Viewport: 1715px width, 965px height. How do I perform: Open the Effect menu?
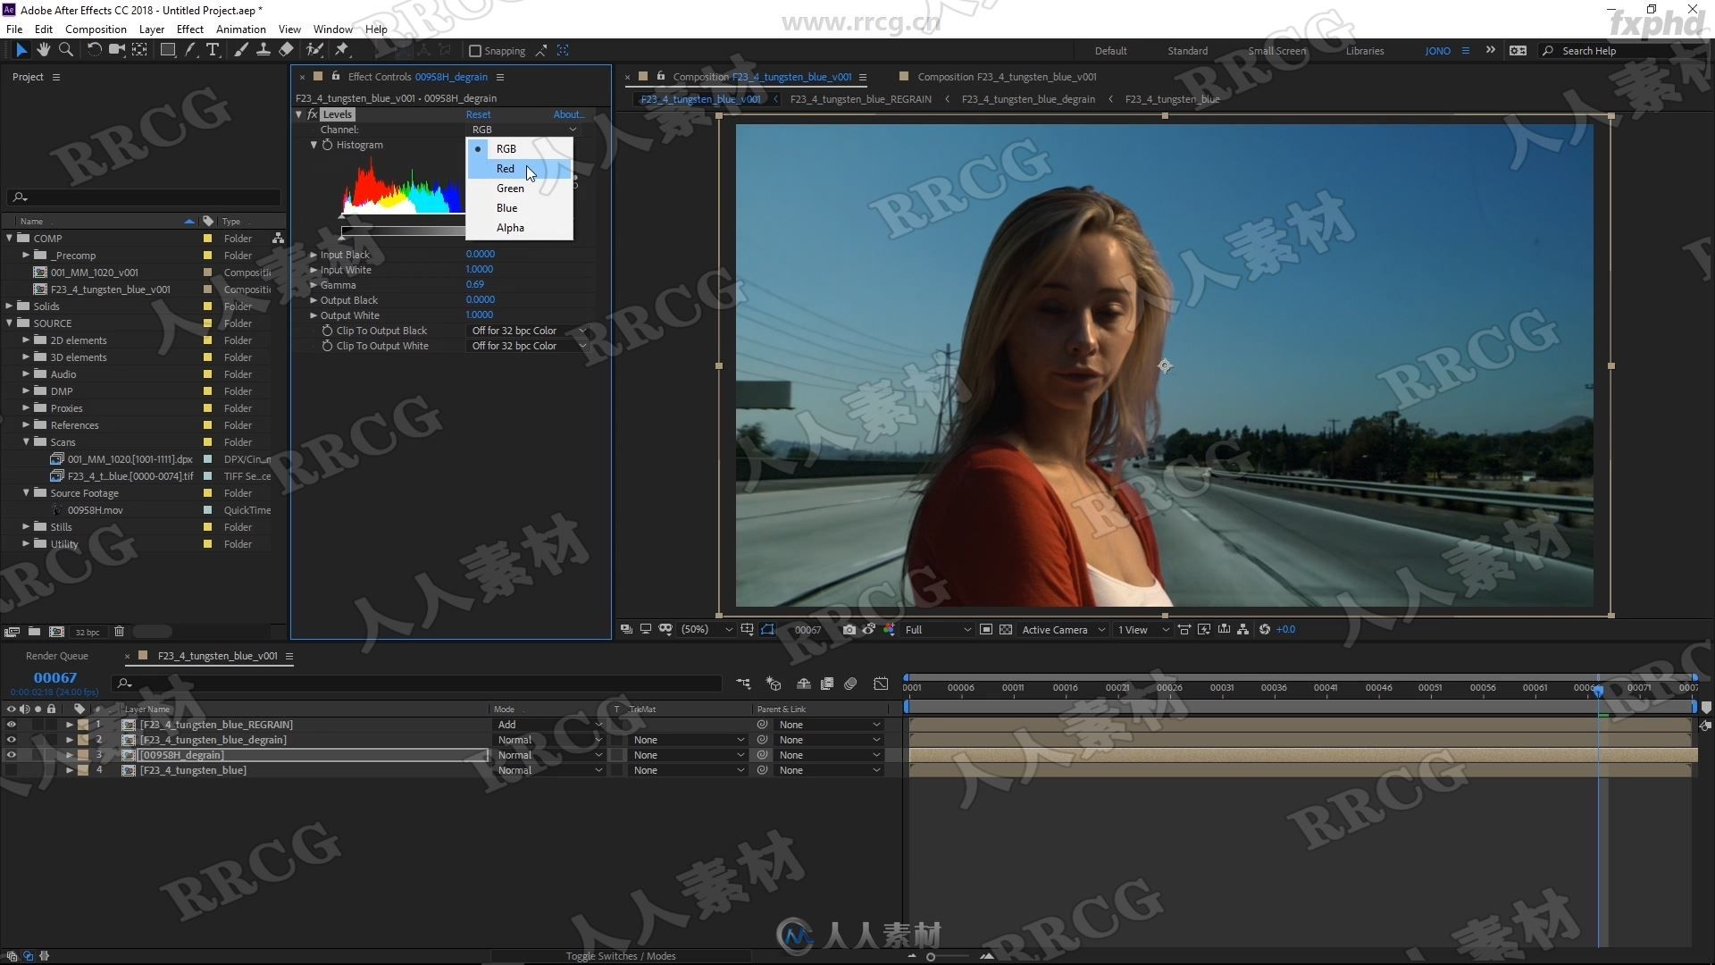click(189, 29)
